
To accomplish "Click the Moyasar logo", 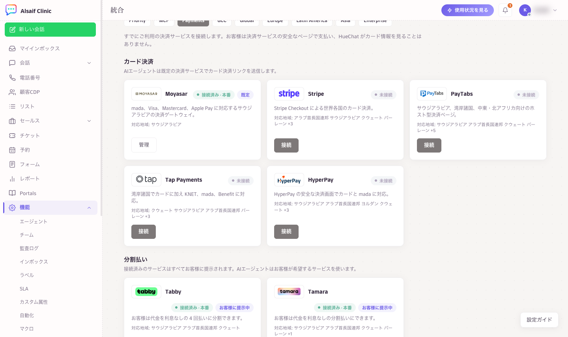I will 146,94.
